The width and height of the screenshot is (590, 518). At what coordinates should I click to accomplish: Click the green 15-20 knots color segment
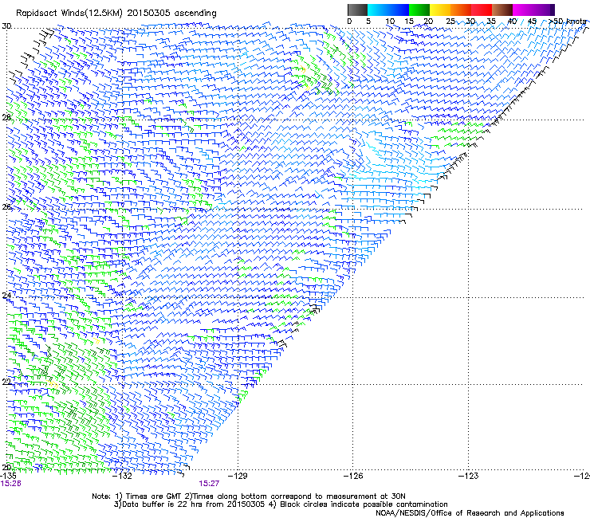[419, 10]
